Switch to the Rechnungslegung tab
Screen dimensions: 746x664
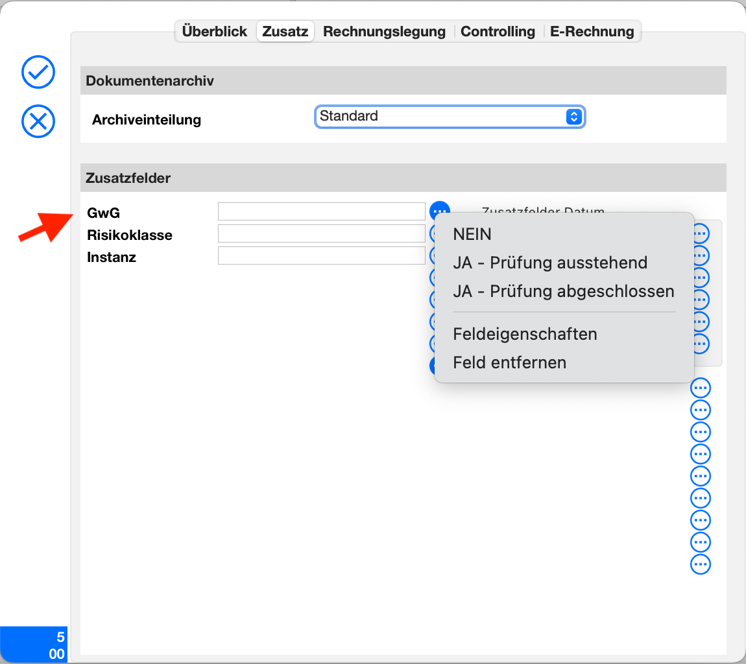(384, 31)
